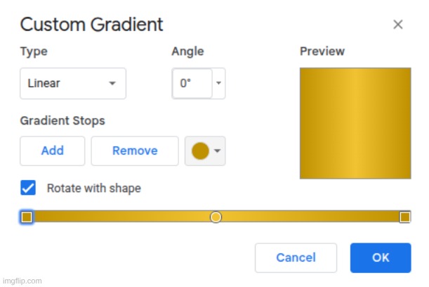Close the Custom Gradient dialog
Image resolution: width=429 pixels, height=287 pixels.
coord(397,25)
